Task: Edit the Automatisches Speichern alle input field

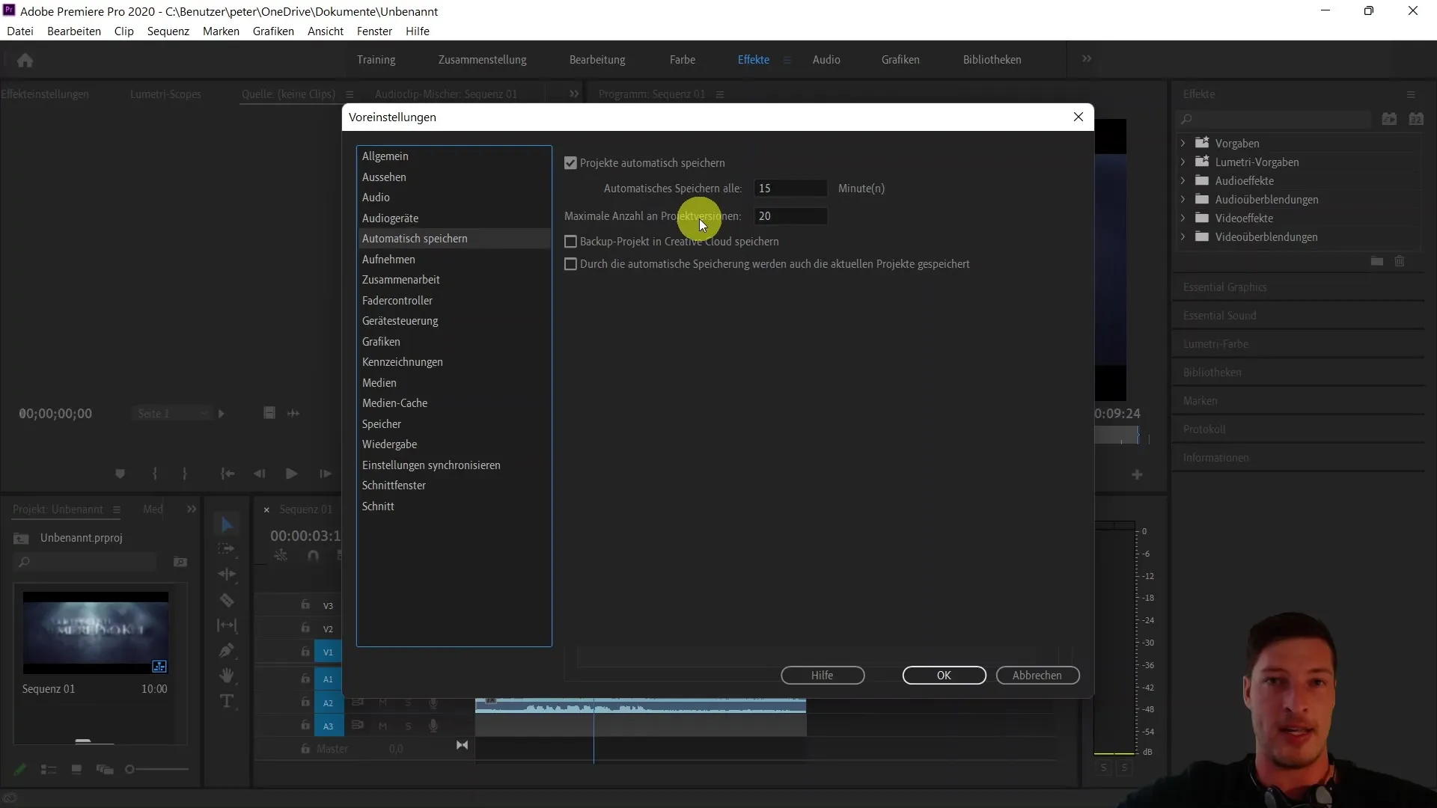Action: (x=790, y=189)
